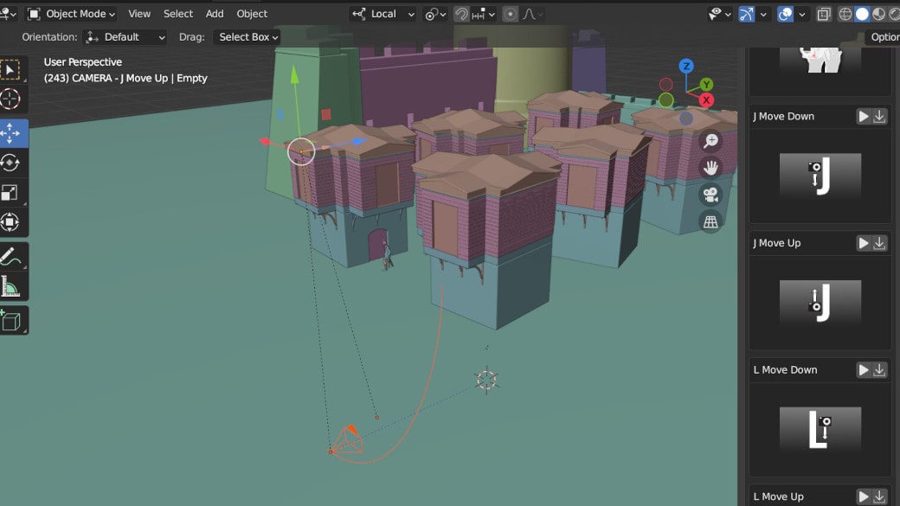Viewport: 900px width, 506px height.
Task: Toggle snapping magnet icon
Action: click(461, 15)
